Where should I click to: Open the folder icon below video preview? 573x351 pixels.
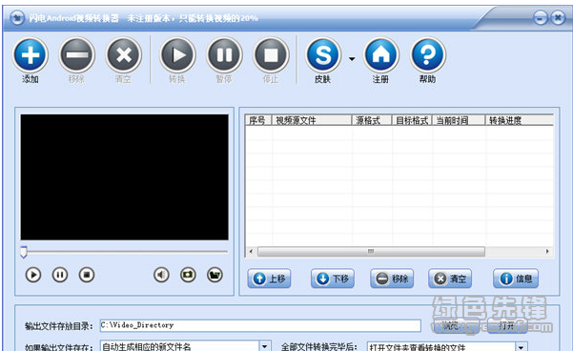pyautogui.click(x=215, y=275)
